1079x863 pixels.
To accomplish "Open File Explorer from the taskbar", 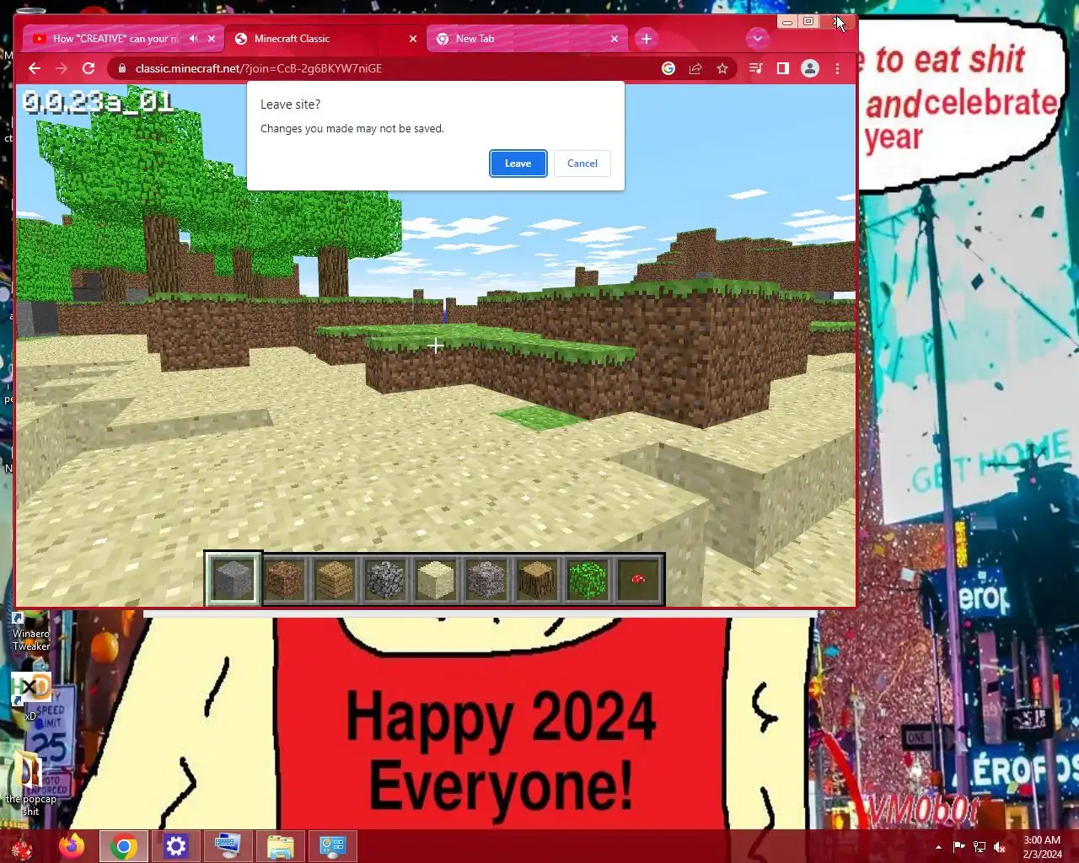I will point(281,846).
